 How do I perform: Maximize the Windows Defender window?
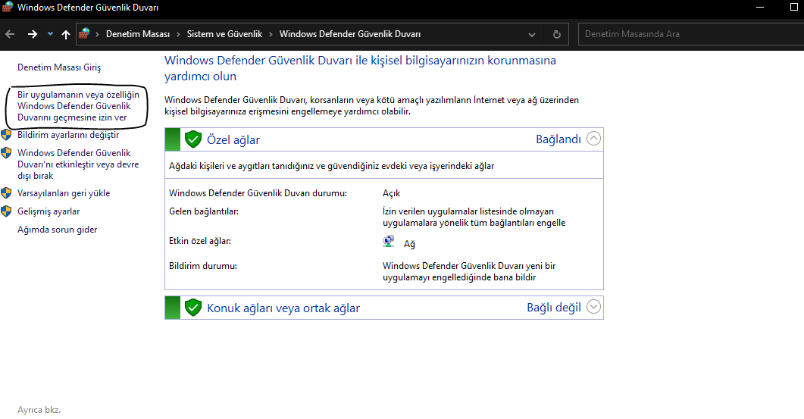point(794,7)
